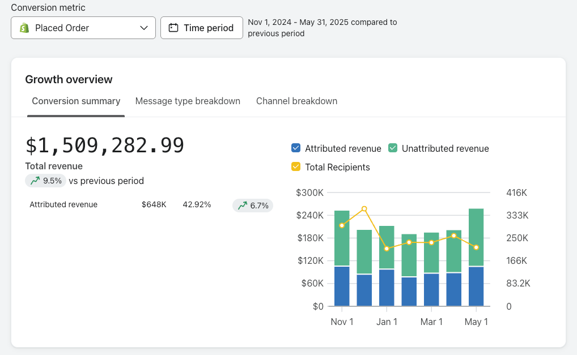
Task: Disable the Total Recipients checkbox
Action: pyautogui.click(x=295, y=167)
